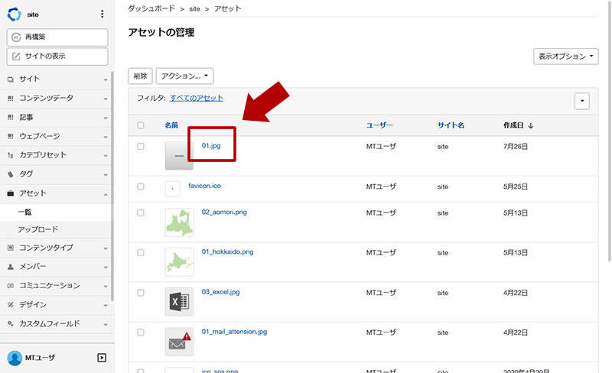Click the Hokkaido map thumbnail
The height and width of the screenshot is (373, 612).
point(179,262)
